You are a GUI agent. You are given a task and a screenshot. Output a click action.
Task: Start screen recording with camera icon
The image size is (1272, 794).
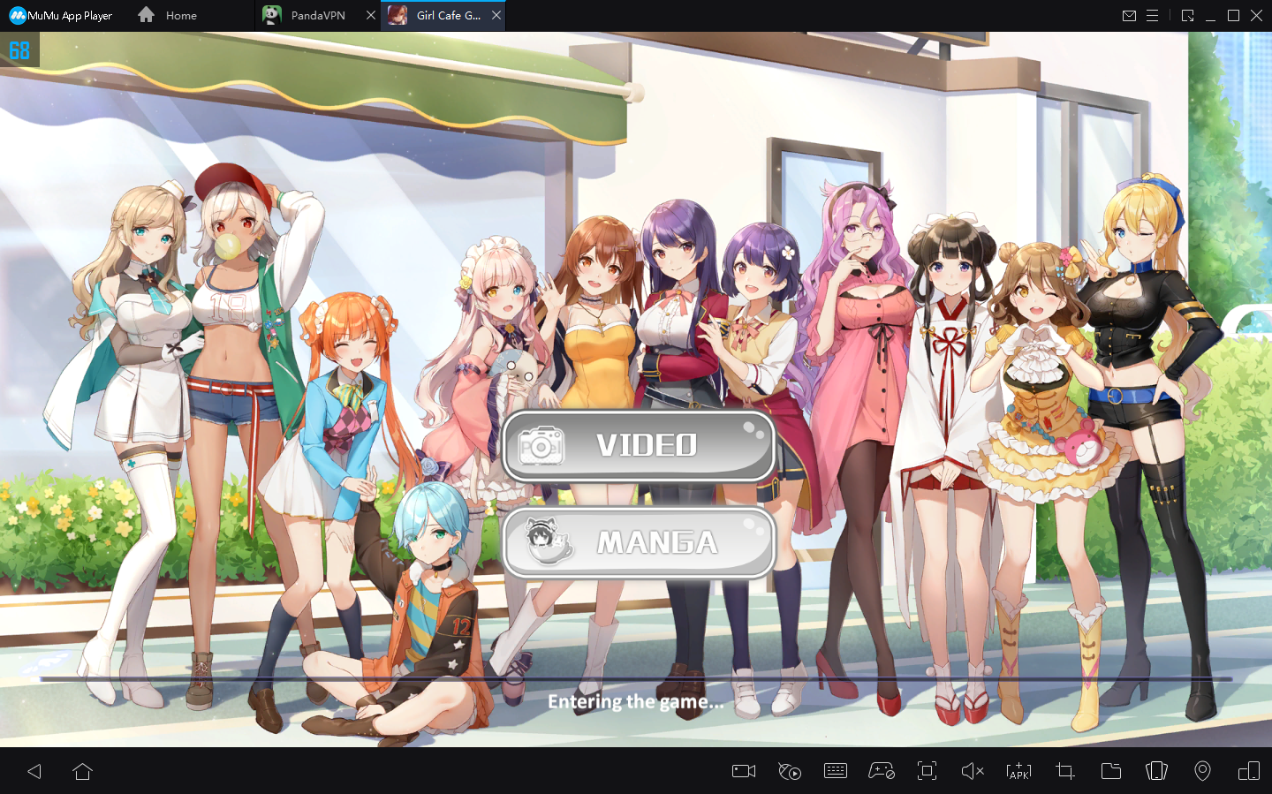(x=744, y=771)
